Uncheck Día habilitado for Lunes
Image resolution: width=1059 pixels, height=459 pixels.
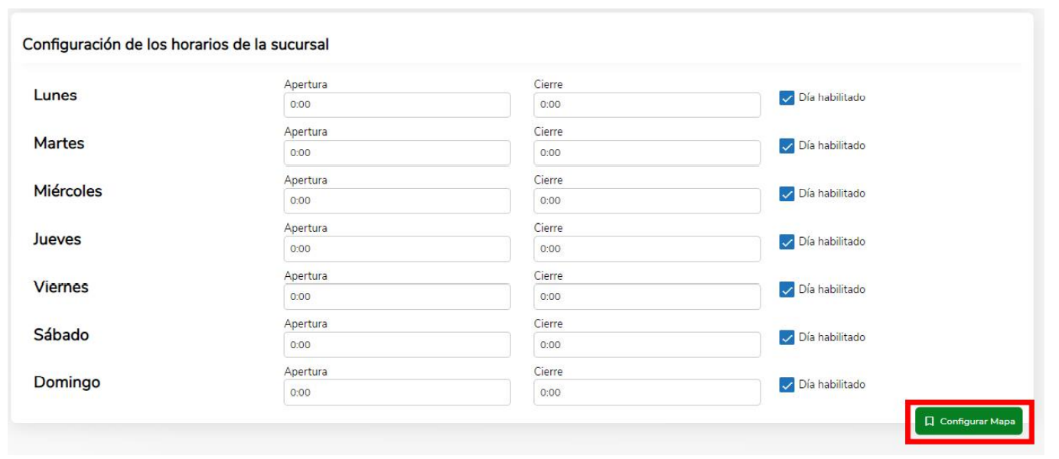pos(787,98)
